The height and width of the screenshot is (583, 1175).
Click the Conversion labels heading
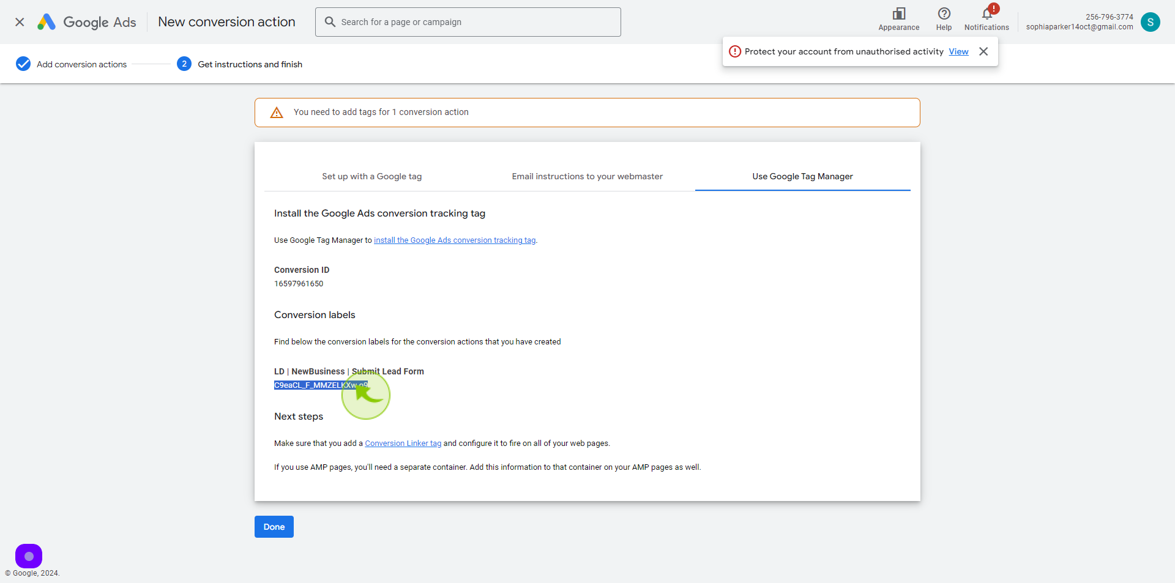[x=315, y=315]
